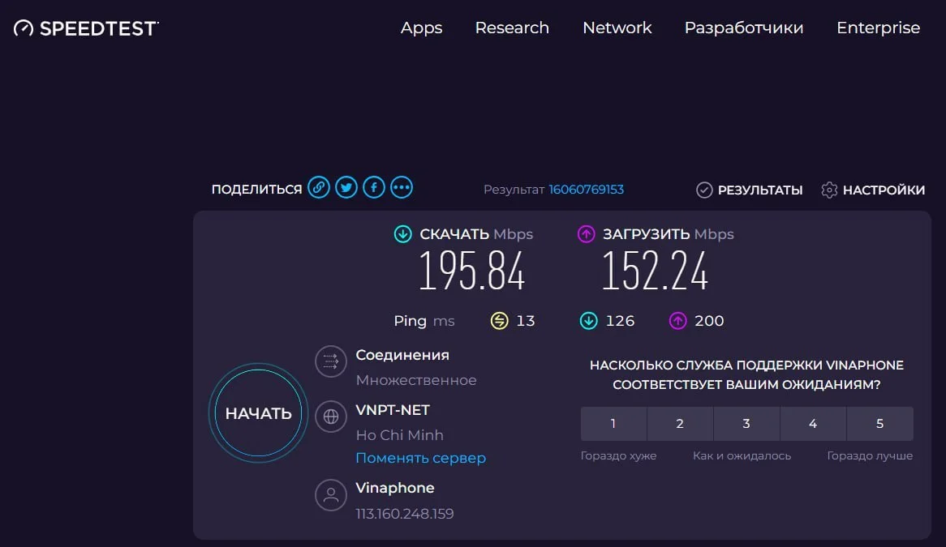The width and height of the screenshot is (946, 547).
Task: Click Поменять сервер link
Action: click(x=420, y=458)
